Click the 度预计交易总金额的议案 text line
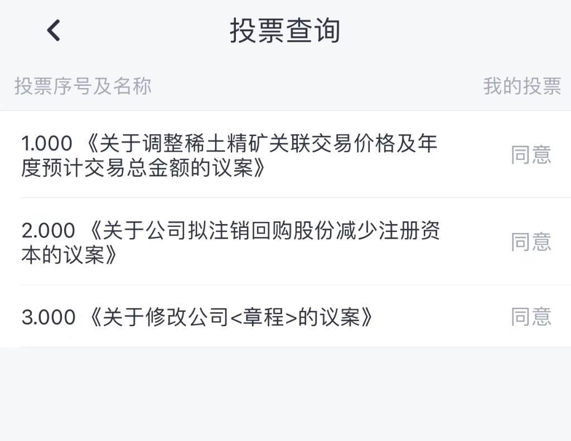The width and height of the screenshot is (571, 441). click(143, 168)
